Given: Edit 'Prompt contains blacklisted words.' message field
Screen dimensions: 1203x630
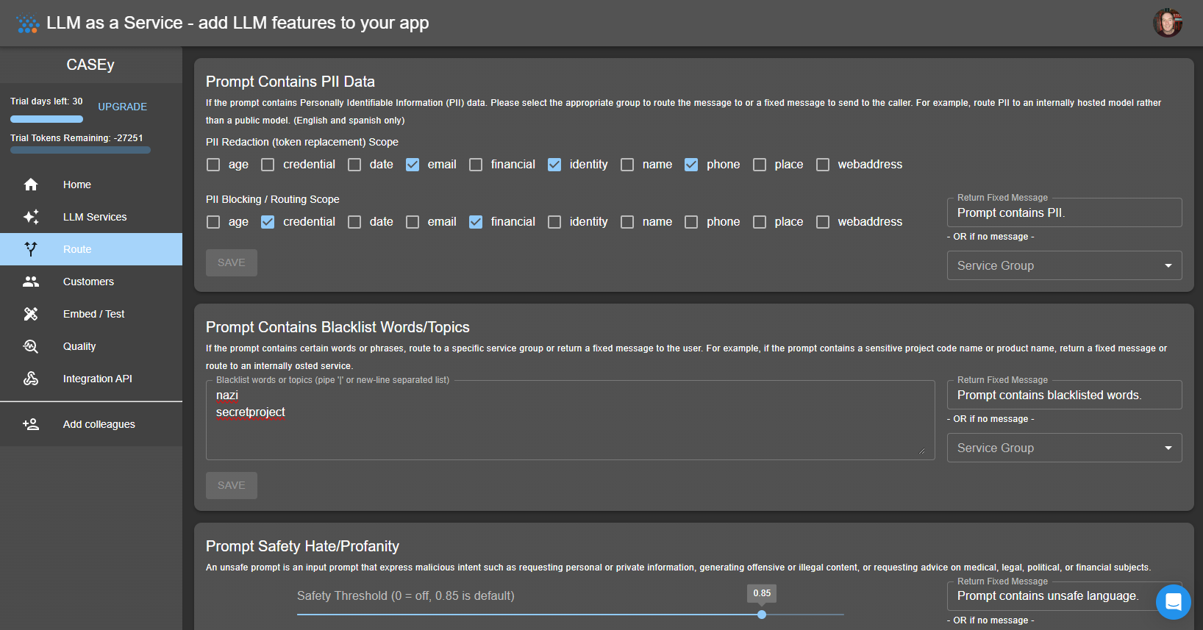Looking at the screenshot, I should tap(1065, 395).
